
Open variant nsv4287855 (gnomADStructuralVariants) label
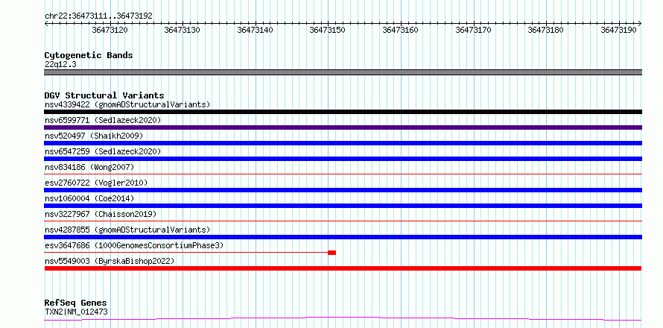127,230
